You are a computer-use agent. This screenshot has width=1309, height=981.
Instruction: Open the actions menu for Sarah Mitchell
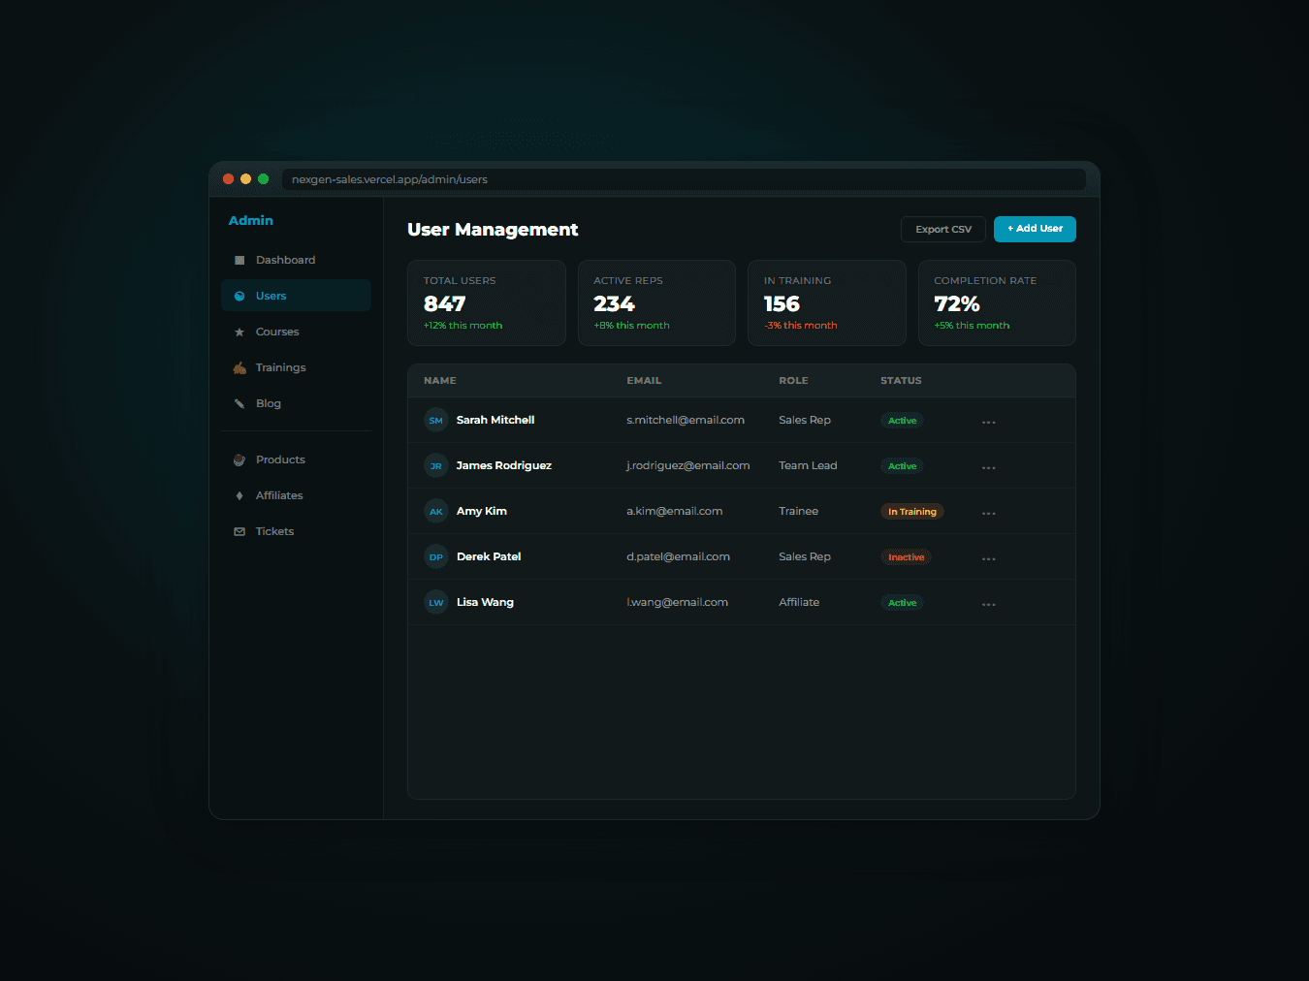(988, 420)
